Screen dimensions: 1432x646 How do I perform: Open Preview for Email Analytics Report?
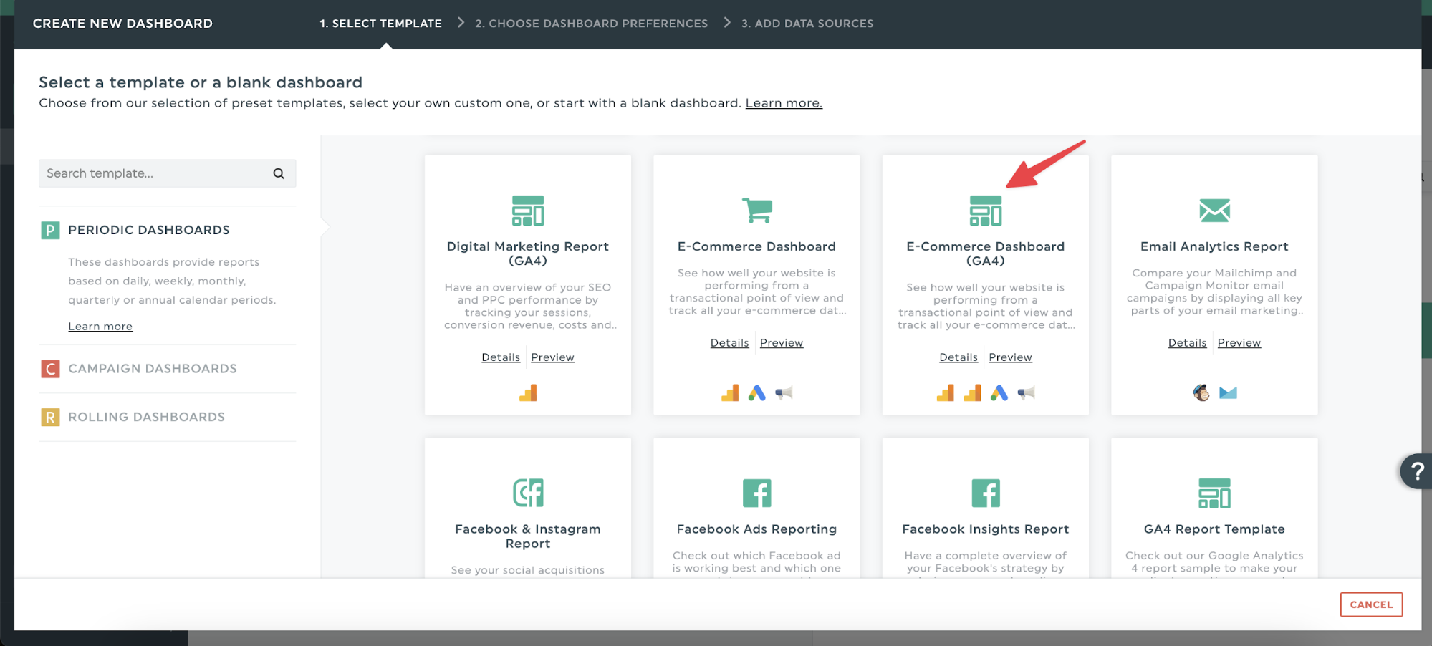tap(1239, 343)
